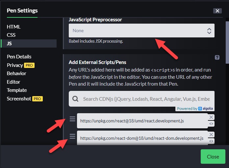Click the magnifier icon in CDNjs search
Viewport: 229px width, 168px height.
(75, 99)
